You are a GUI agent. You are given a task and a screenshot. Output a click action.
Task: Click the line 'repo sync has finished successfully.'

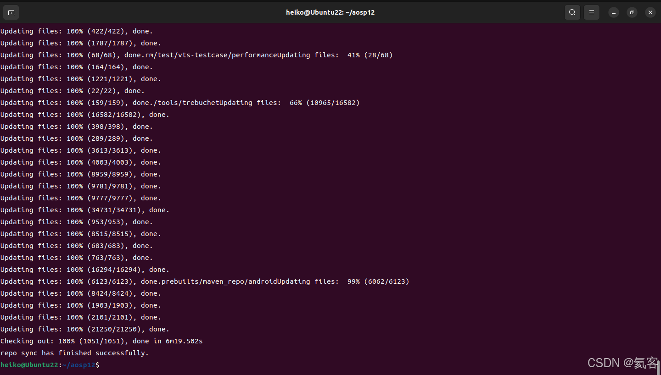click(x=75, y=353)
